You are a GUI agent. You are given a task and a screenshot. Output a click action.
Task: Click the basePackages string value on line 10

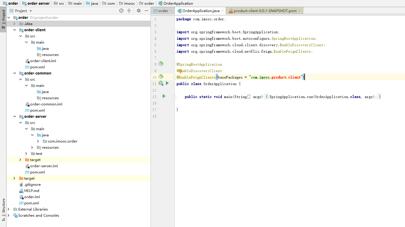[x=276, y=77]
